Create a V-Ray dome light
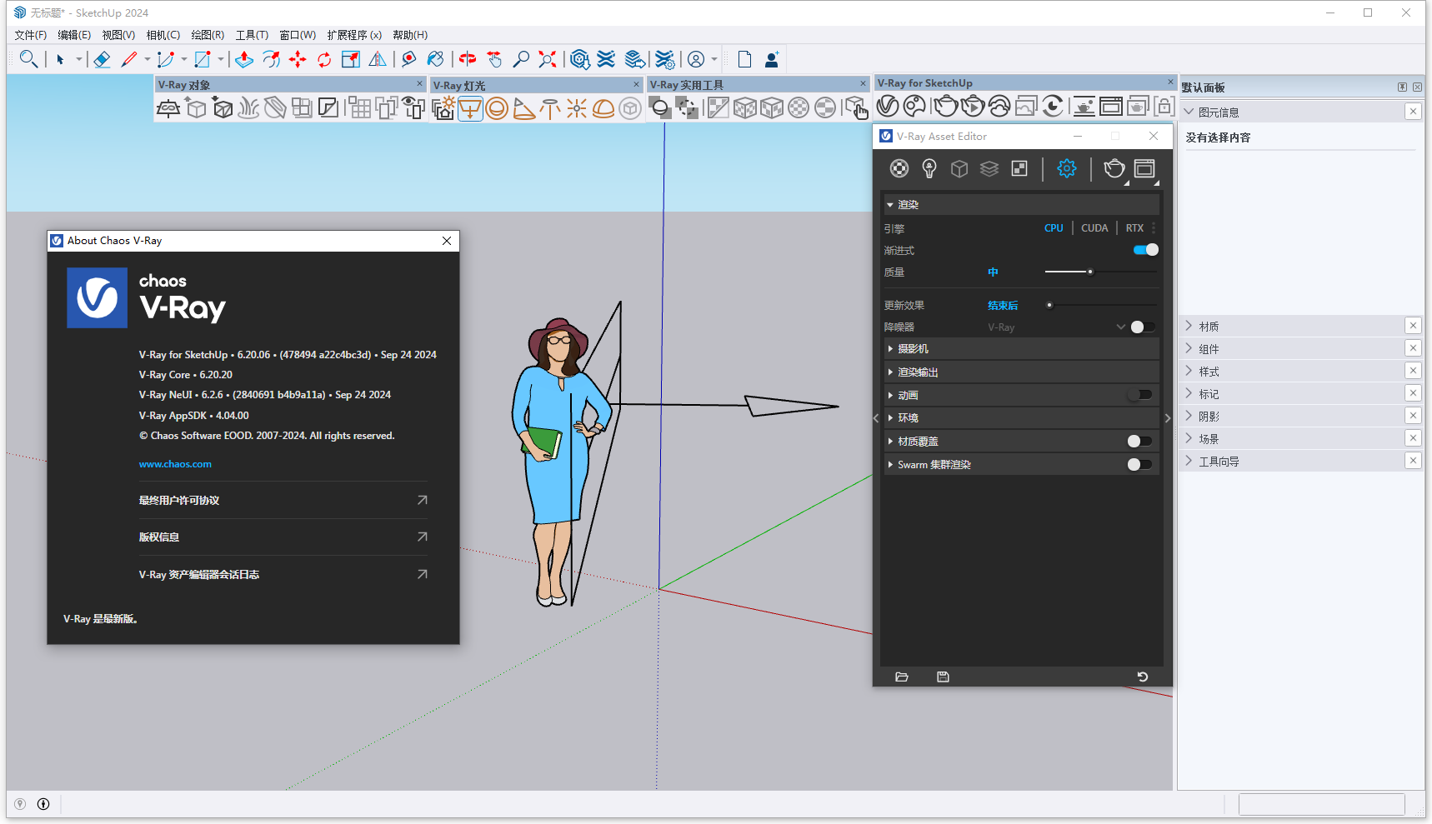This screenshot has height=824, width=1432. click(603, 108)
